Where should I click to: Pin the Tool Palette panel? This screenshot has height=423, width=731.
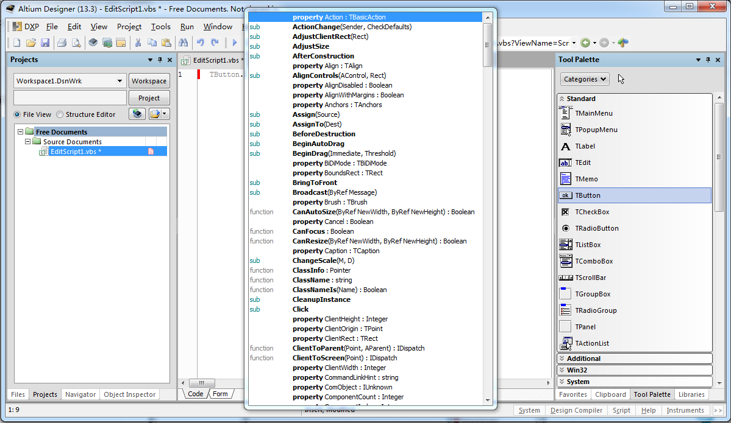pyautogui.click(x=708, y=60)
